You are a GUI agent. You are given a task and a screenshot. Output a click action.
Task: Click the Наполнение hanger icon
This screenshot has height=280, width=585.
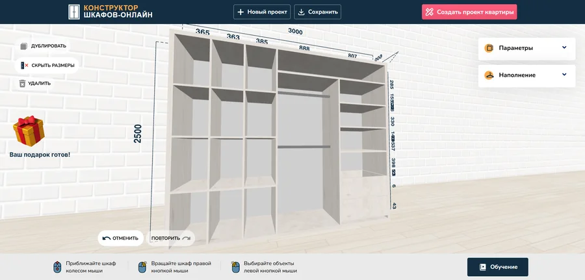[489, 75]
